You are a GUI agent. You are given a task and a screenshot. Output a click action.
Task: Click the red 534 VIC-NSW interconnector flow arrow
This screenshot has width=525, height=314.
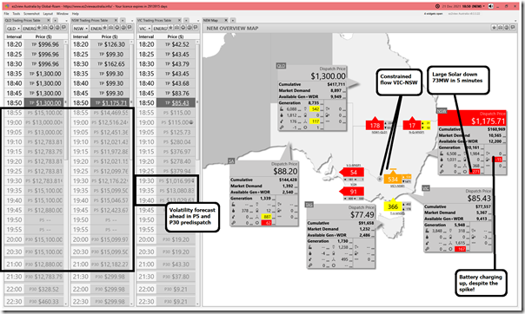tap(393, 179)
